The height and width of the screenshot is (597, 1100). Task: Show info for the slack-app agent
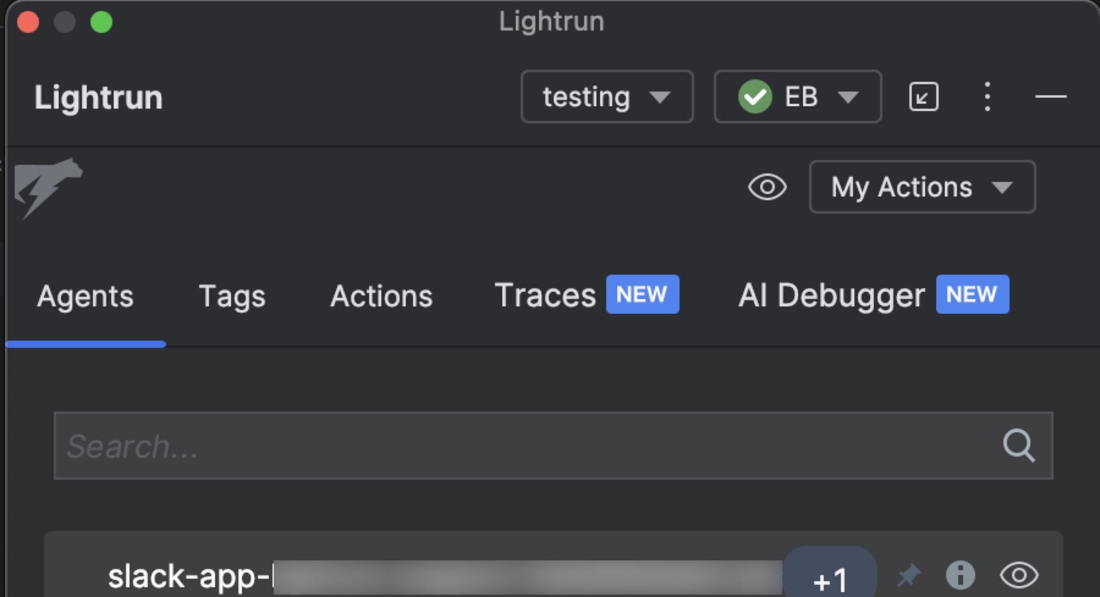pos(960,575)
